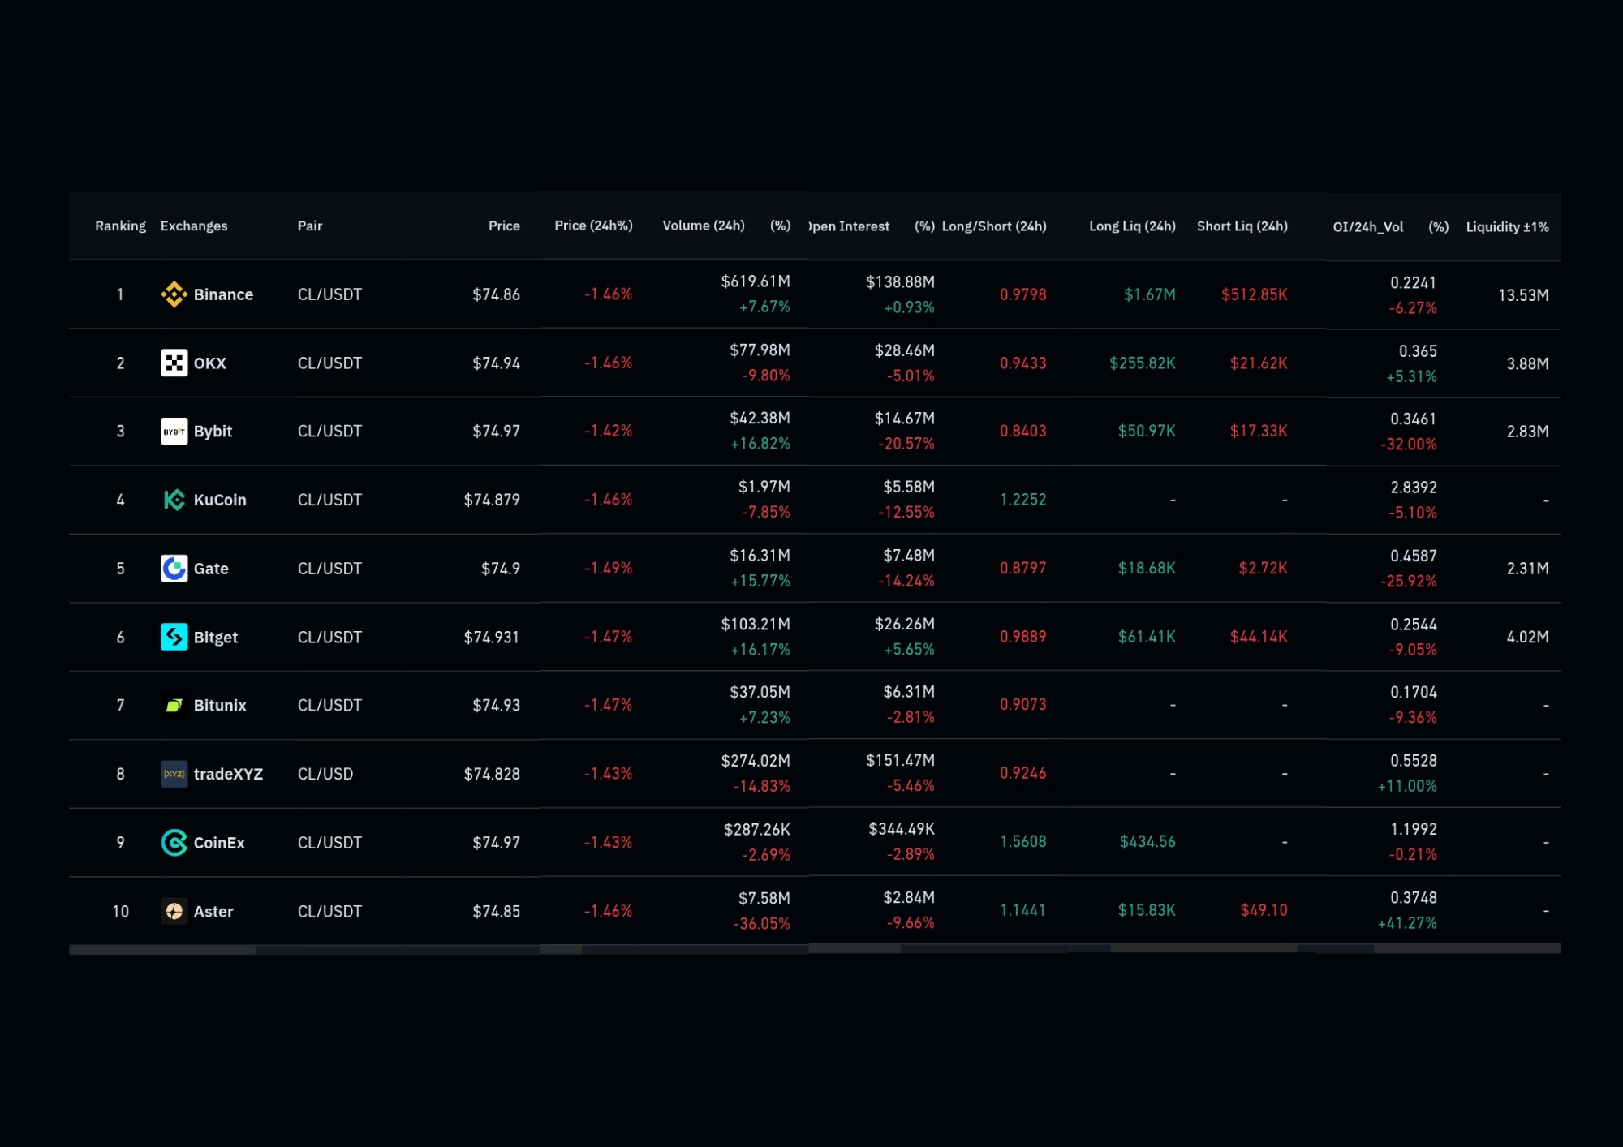
Task: Sort by Liquidity ±1% column header
Action: pyautogui.click(x=1507, y=227)
